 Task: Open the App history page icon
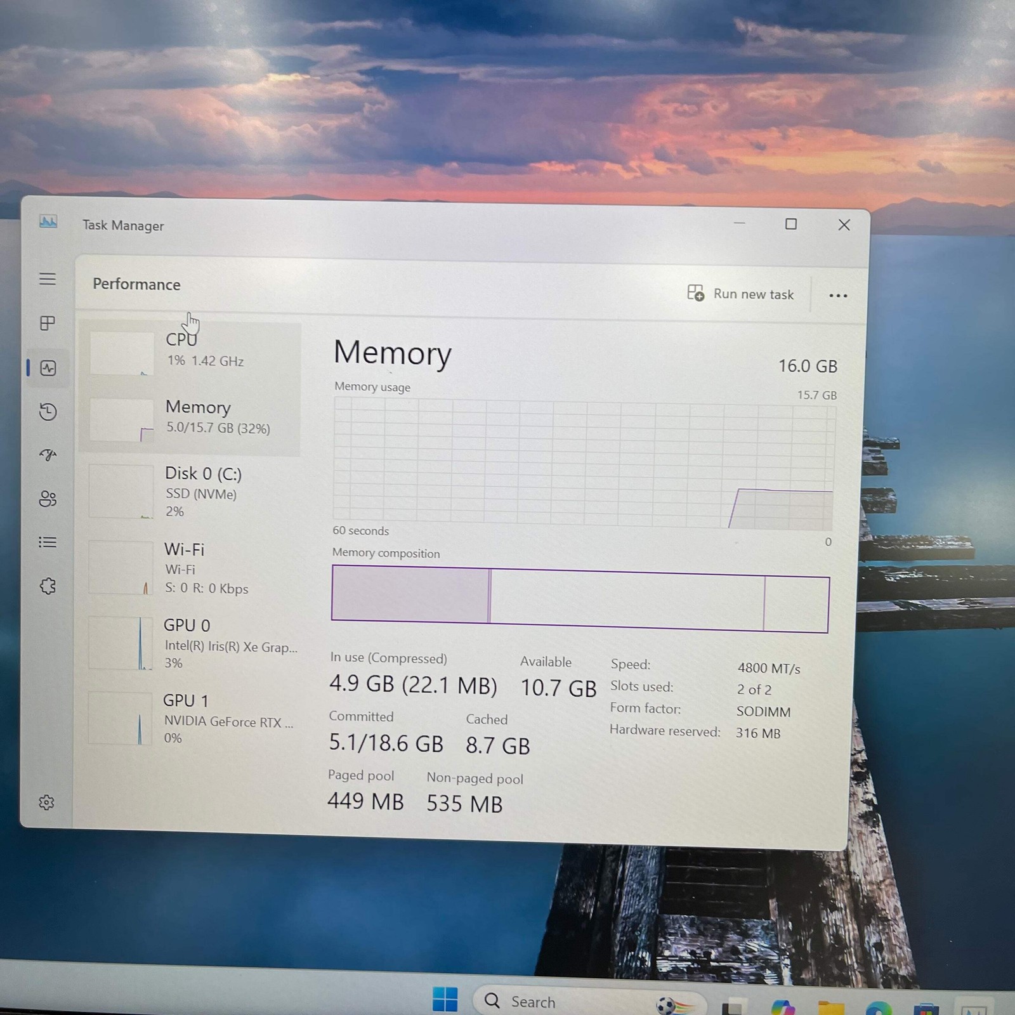coord(48,412)
